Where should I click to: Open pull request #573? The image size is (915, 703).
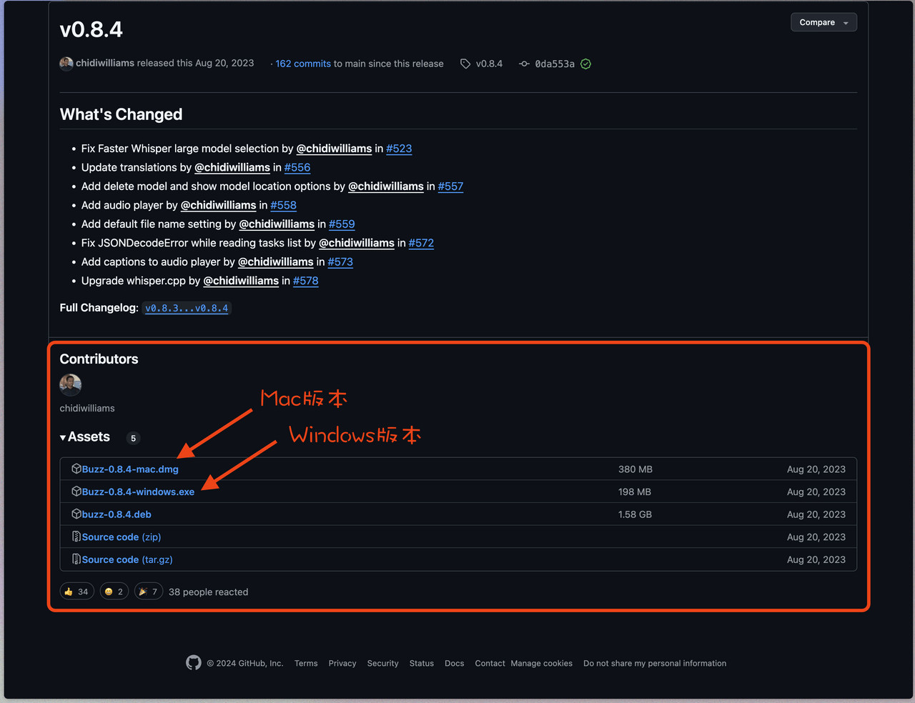click(x=340, y=261)
